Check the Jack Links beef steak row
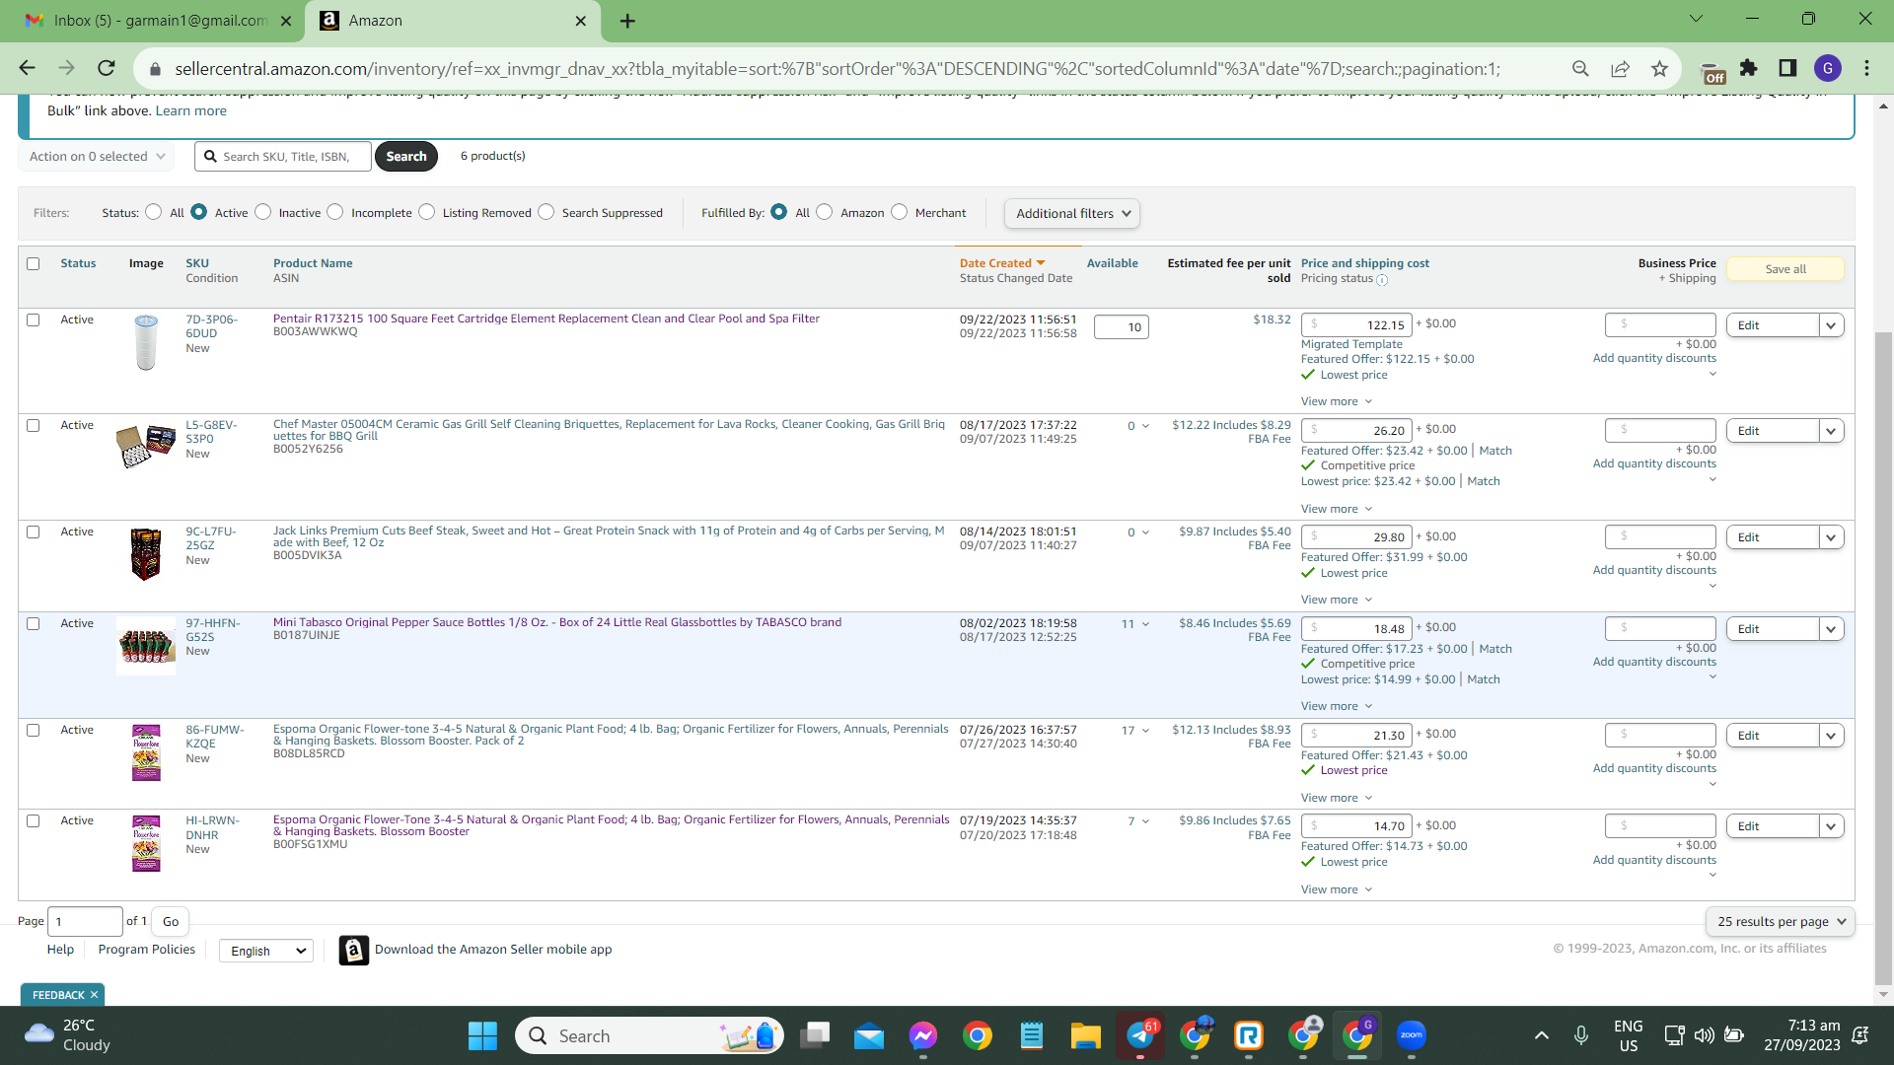Viewport: 1894px width, 1065px height. [x=34, y=532]
